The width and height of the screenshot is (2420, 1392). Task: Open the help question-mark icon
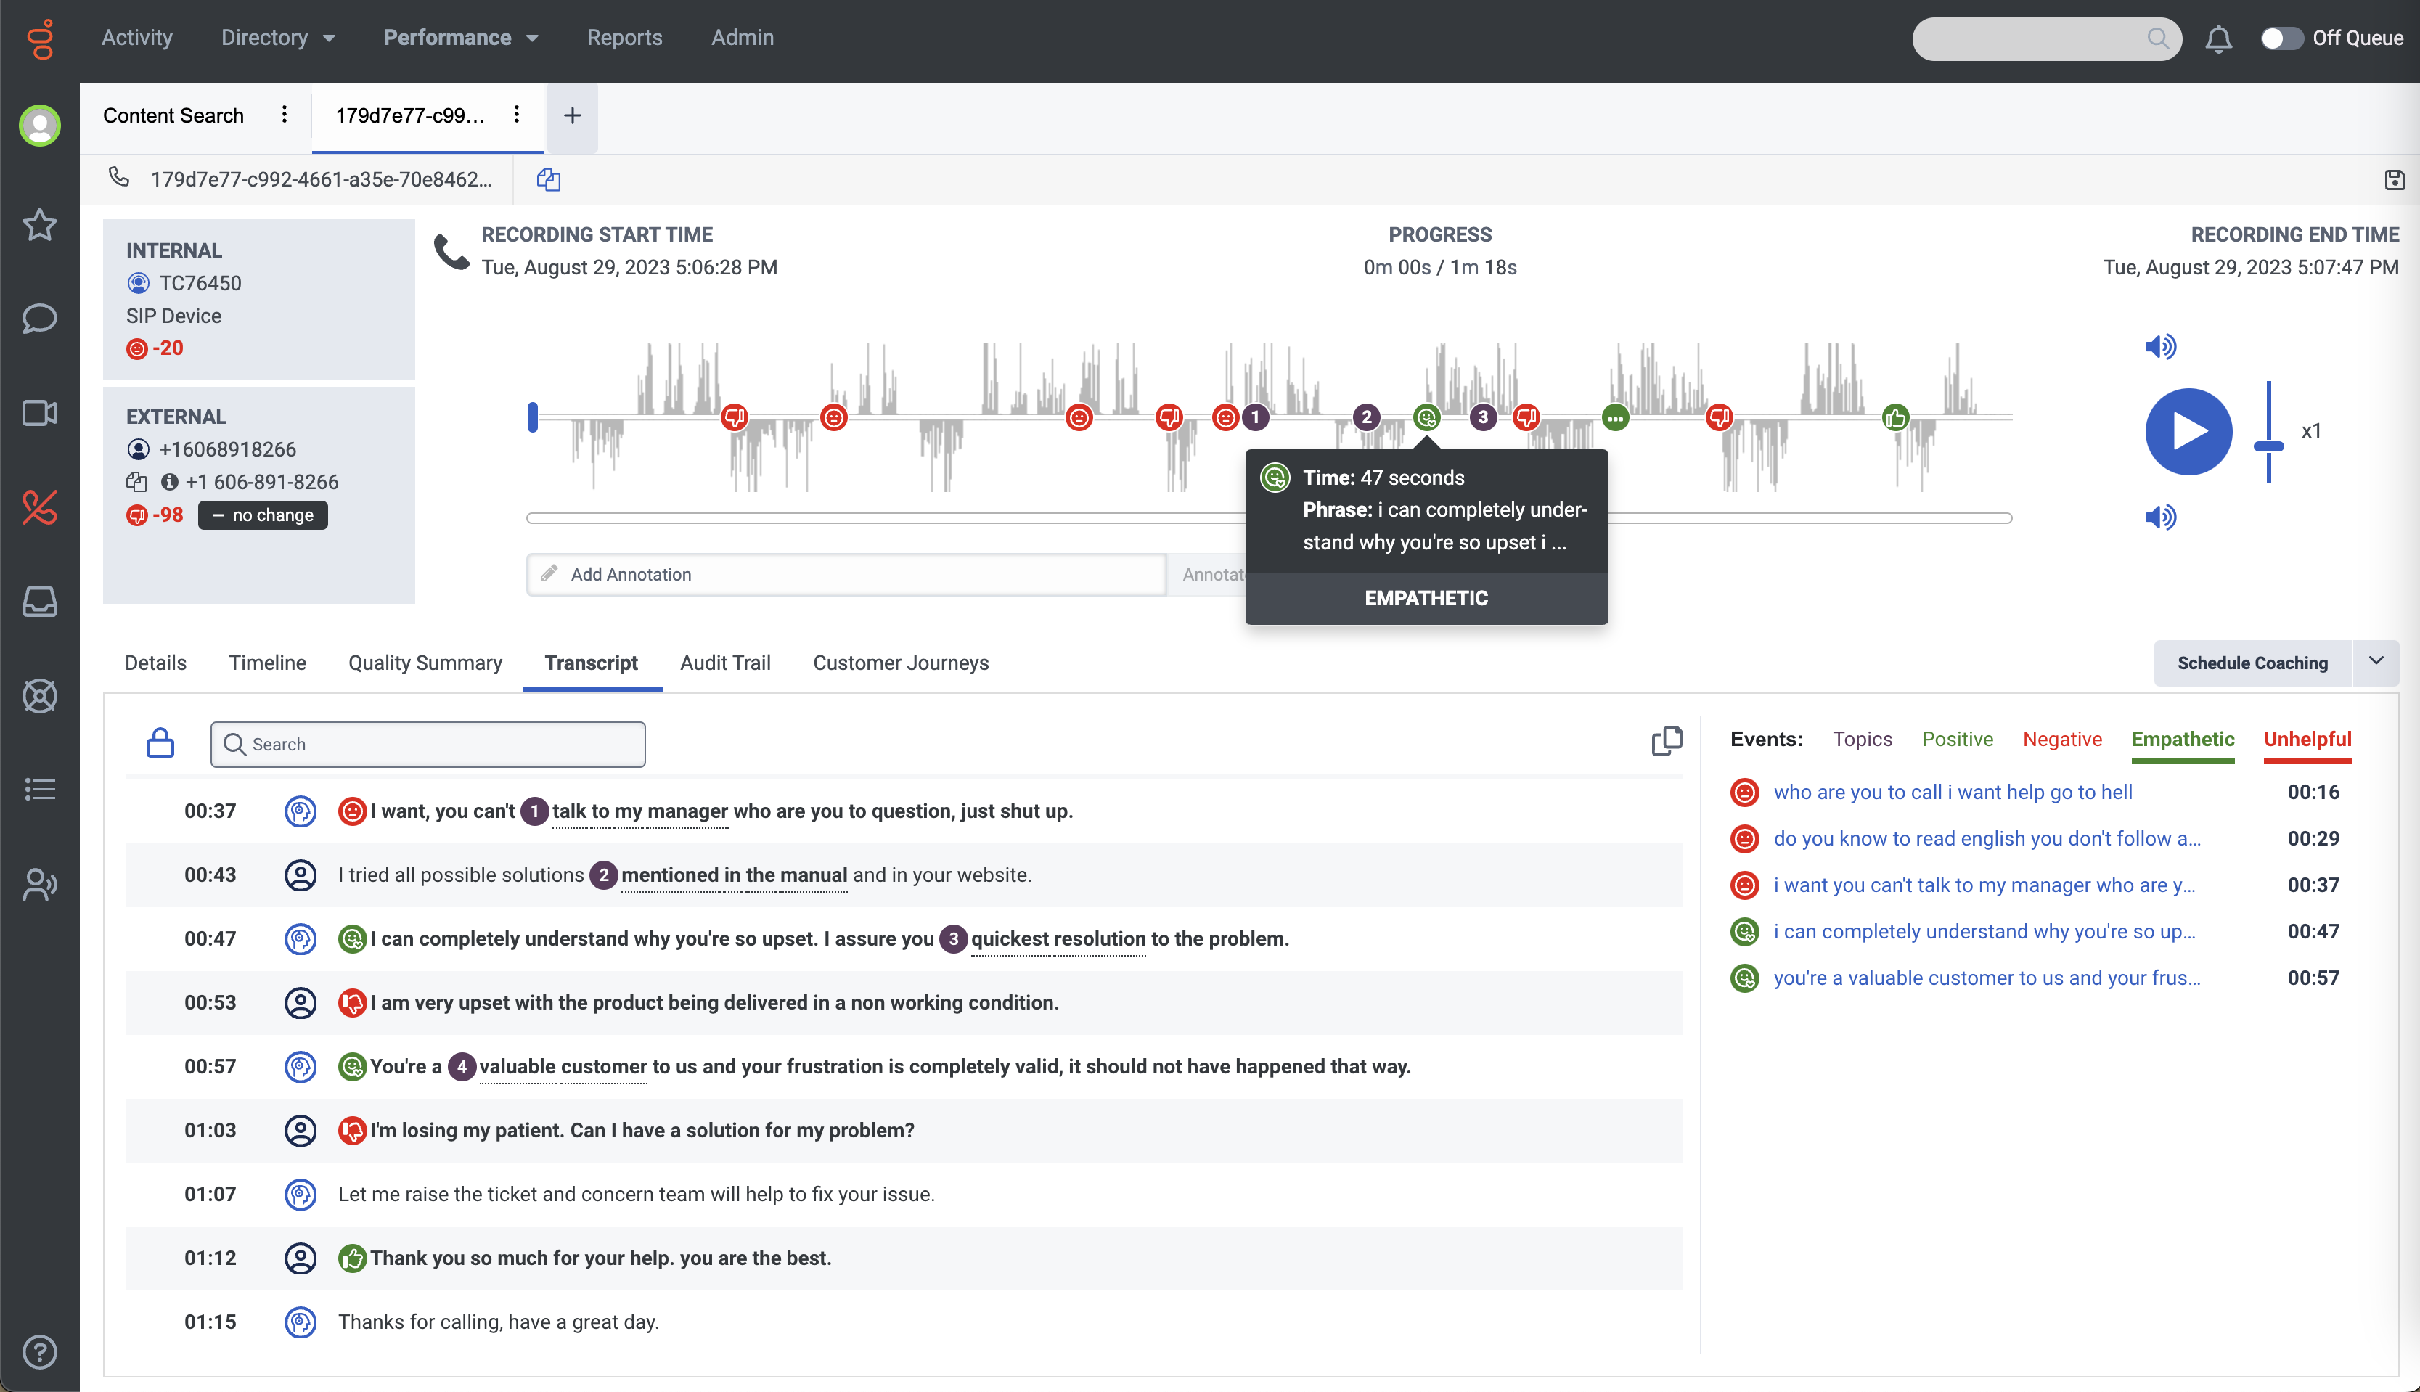pyautogui.click(x=39, y=1352)
